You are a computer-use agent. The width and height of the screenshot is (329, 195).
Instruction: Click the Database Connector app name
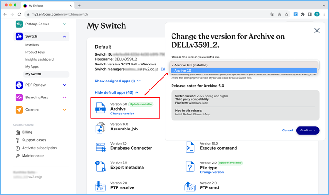coord(131,148)
